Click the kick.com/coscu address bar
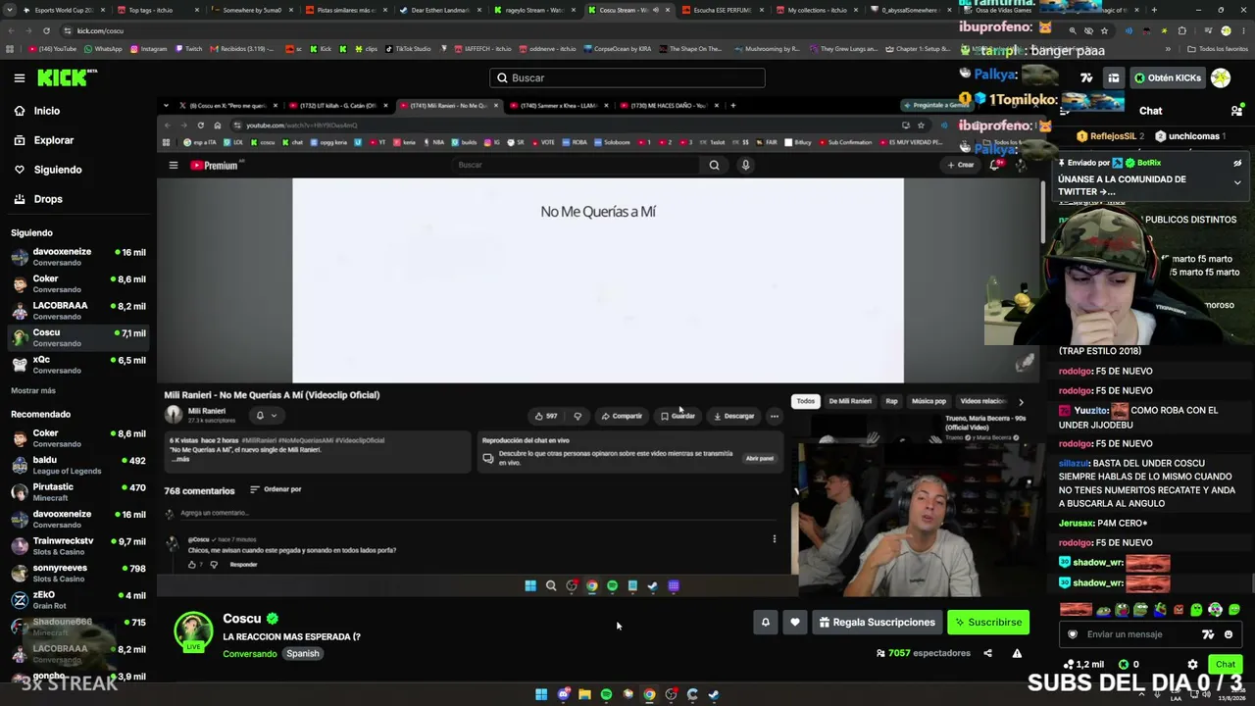 pyautogui.click(x=549, y=30)
